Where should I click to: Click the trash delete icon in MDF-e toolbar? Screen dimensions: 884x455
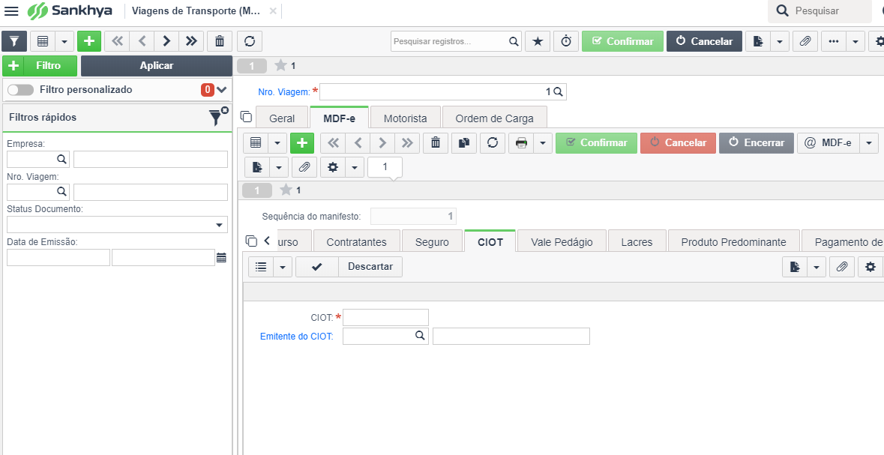[x=435, y=143]
